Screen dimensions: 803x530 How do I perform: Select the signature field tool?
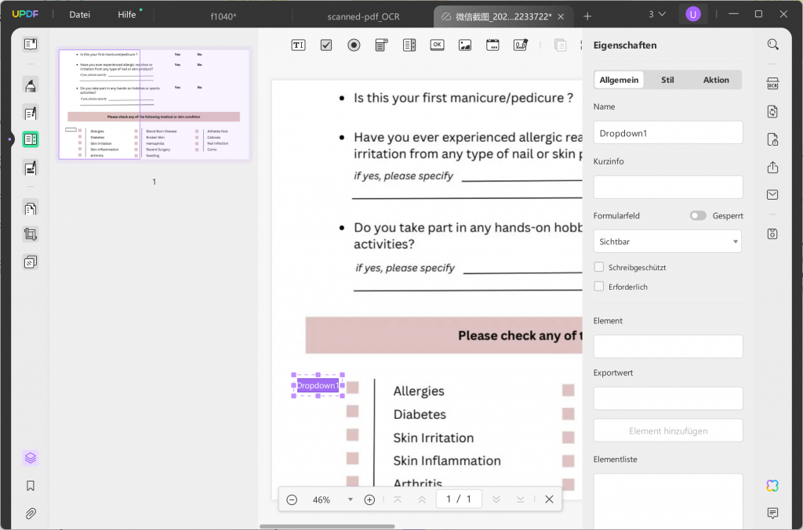[519, 45]
